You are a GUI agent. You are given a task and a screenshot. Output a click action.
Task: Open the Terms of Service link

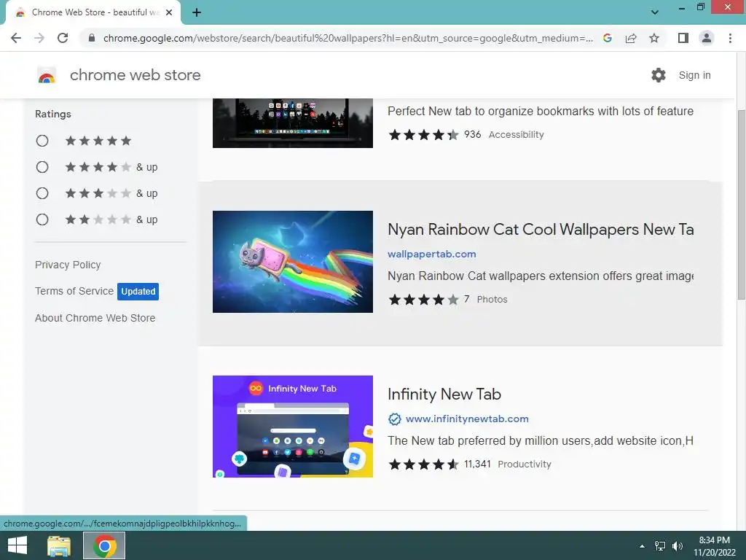[74, 291]
